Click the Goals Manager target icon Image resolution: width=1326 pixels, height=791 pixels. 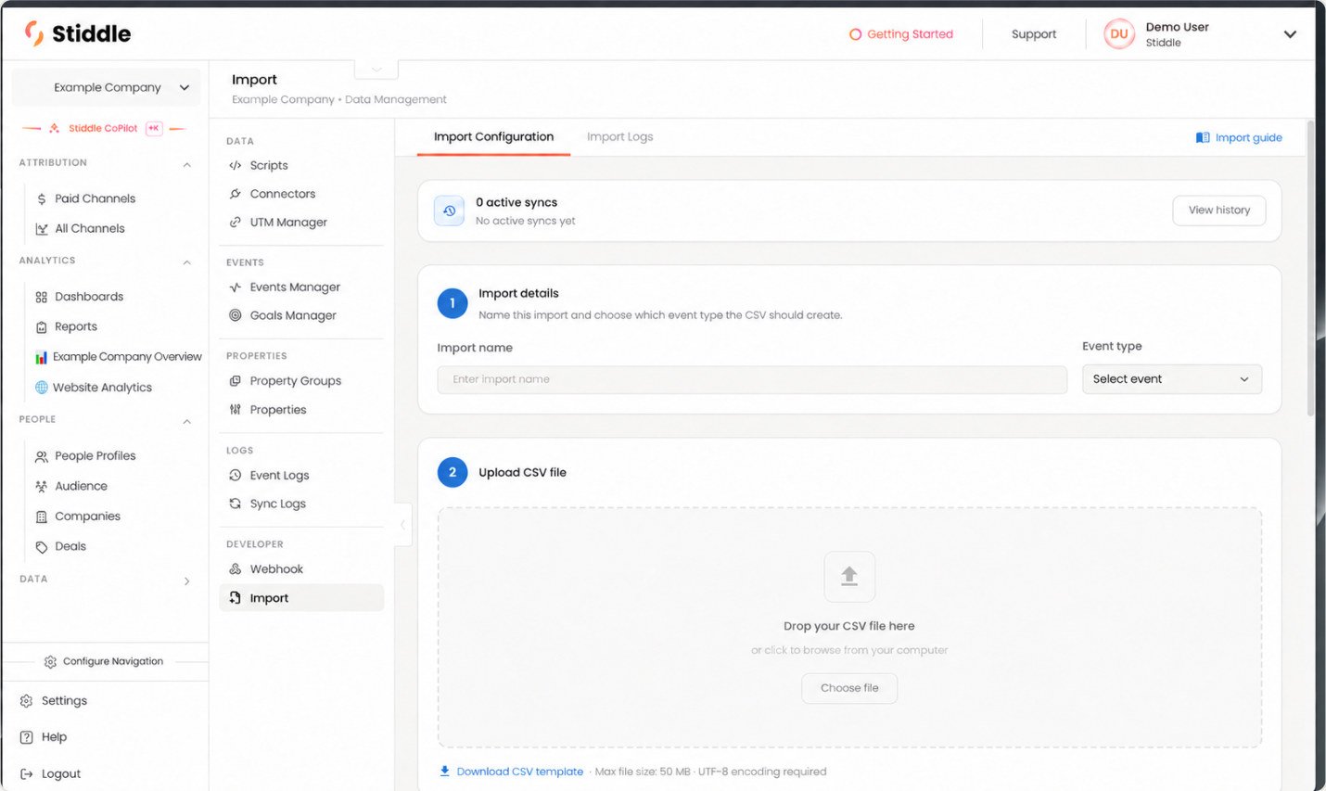[x=236, y=315]
